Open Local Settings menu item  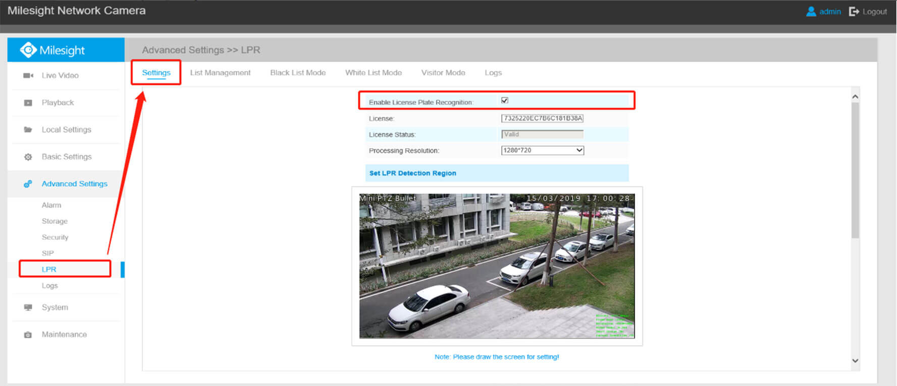67,130
